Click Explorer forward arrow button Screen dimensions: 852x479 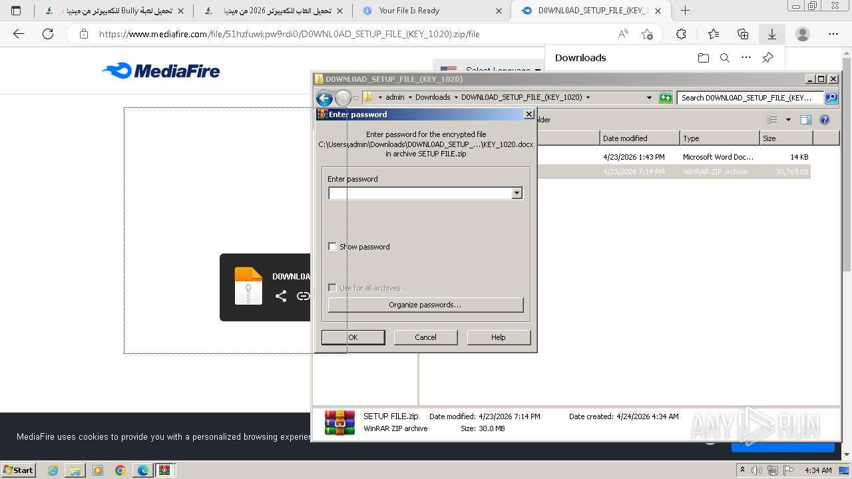point(342,98)
